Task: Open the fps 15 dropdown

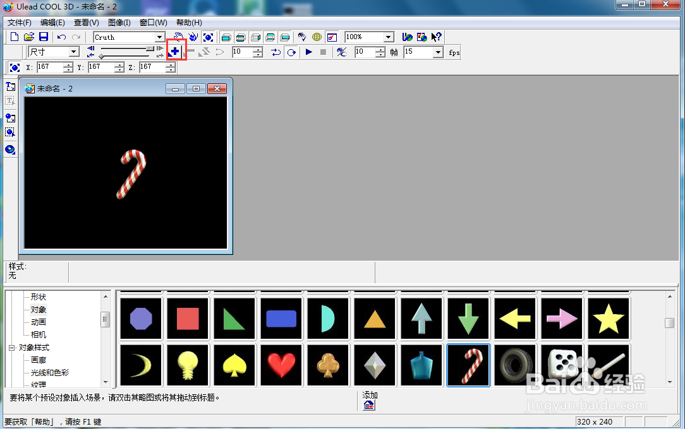Action: click(438, 52)
